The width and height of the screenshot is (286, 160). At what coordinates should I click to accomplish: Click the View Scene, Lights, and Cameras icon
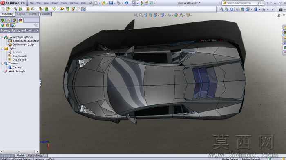click(x=13, y=25)
